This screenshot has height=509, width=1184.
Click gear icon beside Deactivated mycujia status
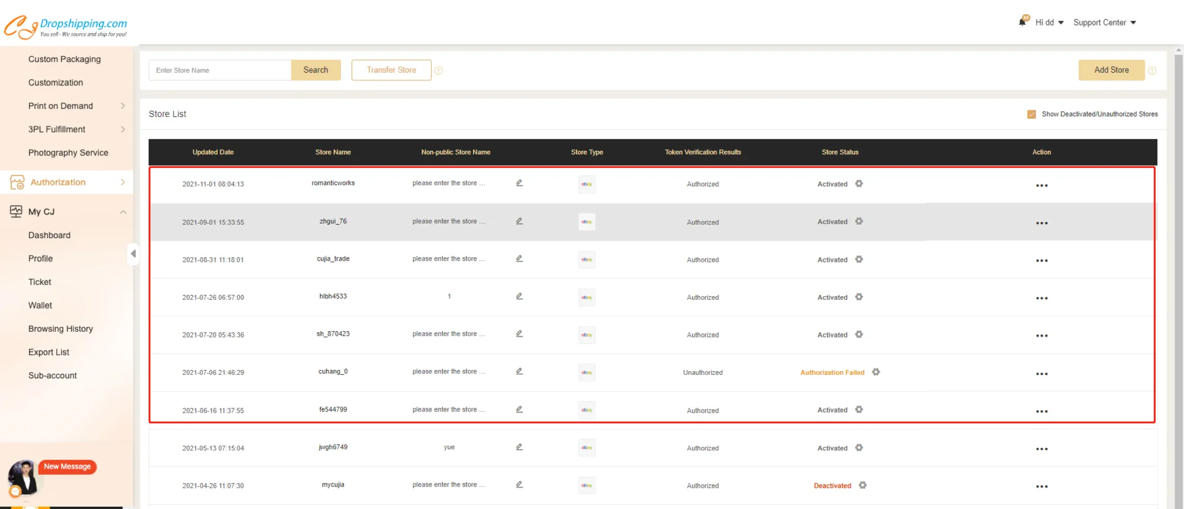[863, 485]
